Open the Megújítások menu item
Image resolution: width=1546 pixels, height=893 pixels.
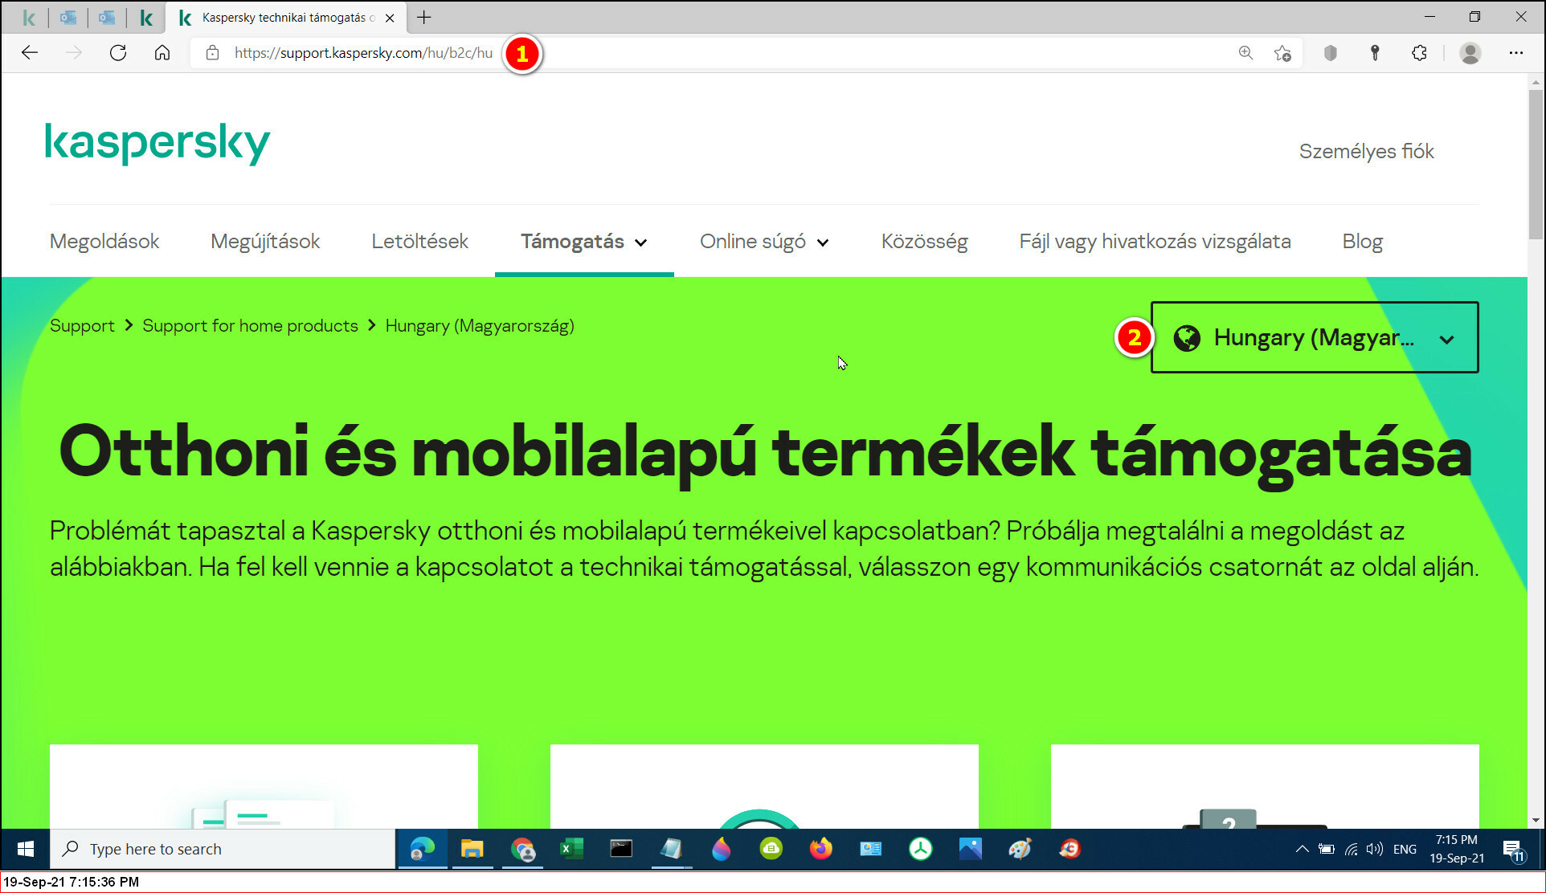pyautogui.click(x=265, y=242)
